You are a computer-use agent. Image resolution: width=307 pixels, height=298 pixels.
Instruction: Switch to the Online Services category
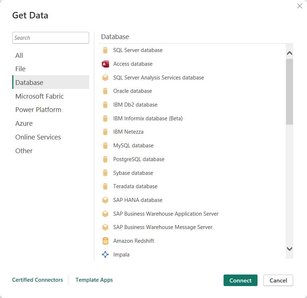51,137
